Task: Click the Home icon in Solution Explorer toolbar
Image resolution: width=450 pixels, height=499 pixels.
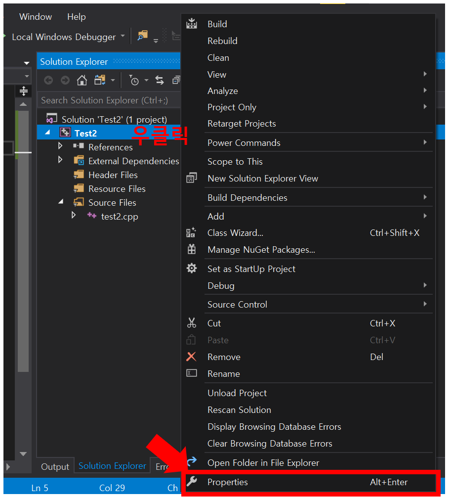Action: 82,80
